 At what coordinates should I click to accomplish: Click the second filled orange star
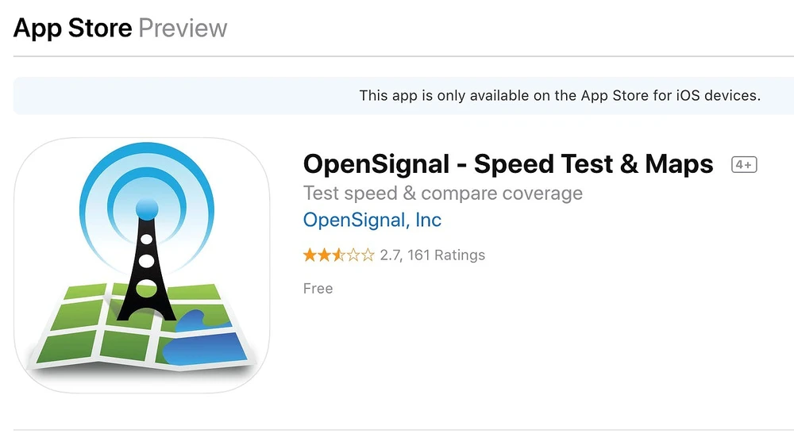click(323, 255)
